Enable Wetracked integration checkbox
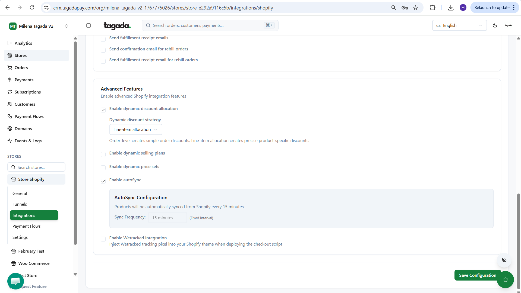This screenshot has width=521, height=293. (103, 239)
